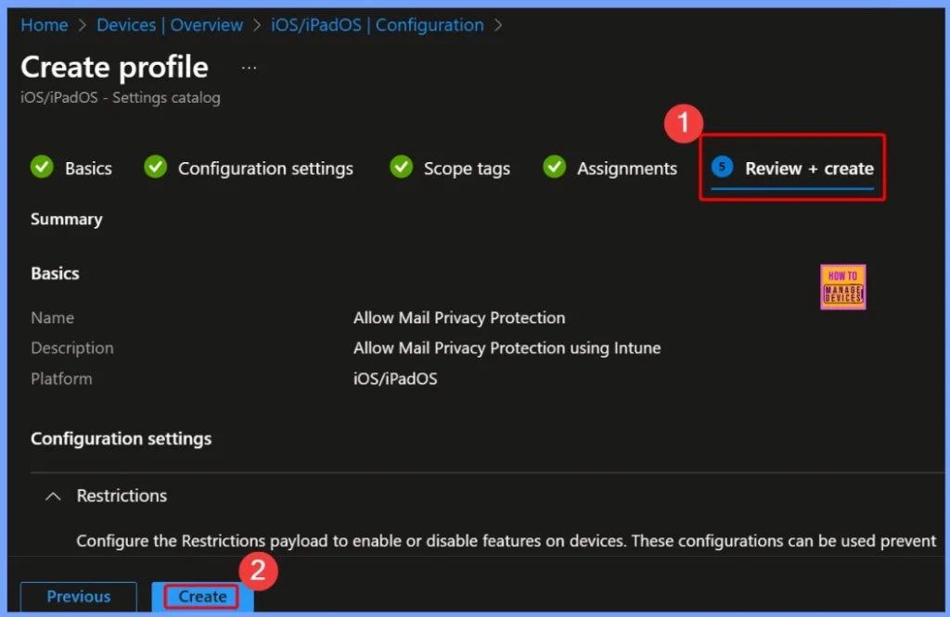Open the Configuration settings step
950x617 pixels.
[265, 168]
